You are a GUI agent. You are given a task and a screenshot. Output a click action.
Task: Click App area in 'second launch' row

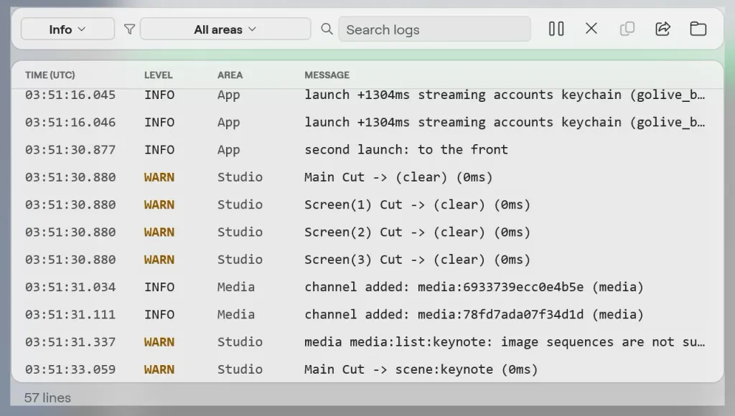pyautogui.click(x=228, y=150)
